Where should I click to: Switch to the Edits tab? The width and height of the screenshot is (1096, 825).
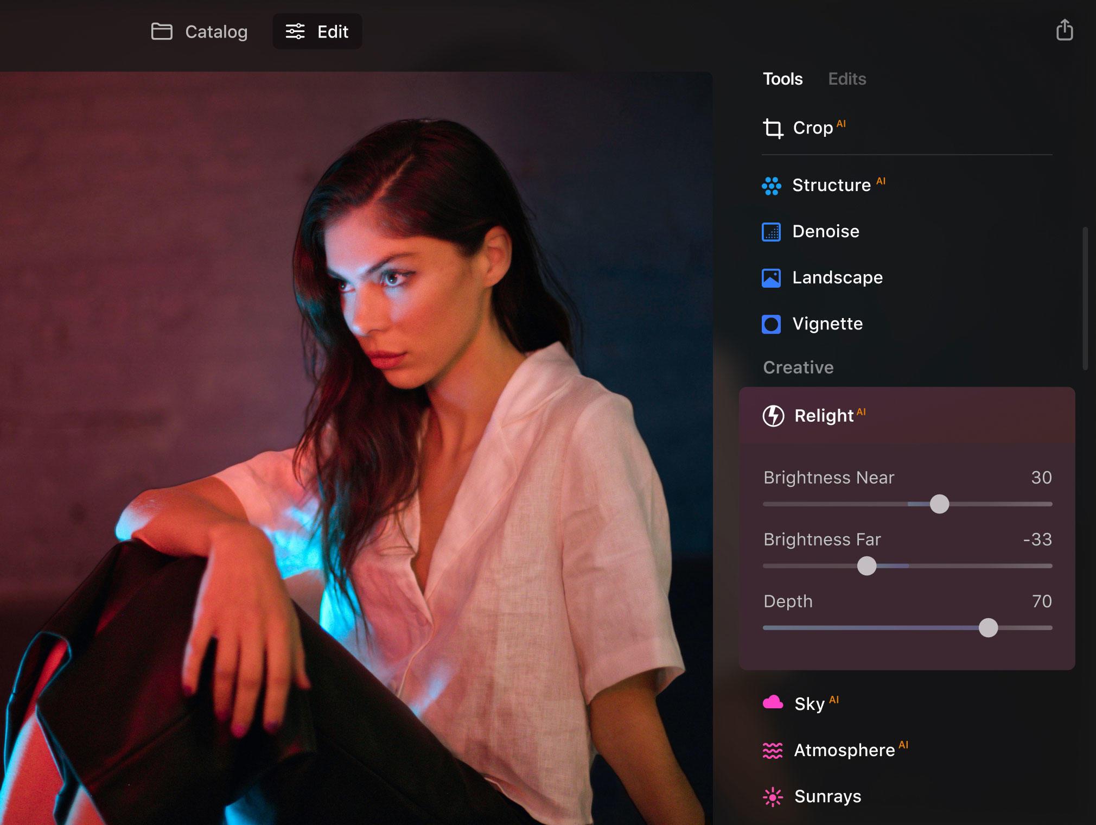[847, 79]
